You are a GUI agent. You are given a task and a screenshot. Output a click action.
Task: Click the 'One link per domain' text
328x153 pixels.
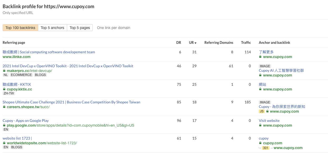pos(114,28)
